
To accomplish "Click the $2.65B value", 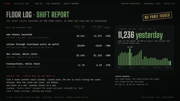I will (80, 55).
